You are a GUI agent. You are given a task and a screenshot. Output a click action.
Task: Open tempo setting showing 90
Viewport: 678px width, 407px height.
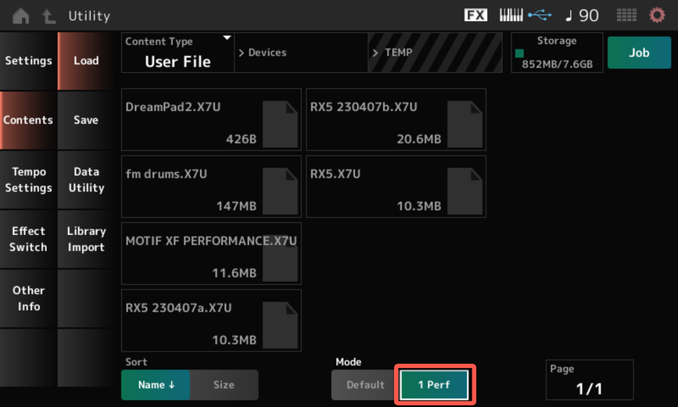[582, 16]
